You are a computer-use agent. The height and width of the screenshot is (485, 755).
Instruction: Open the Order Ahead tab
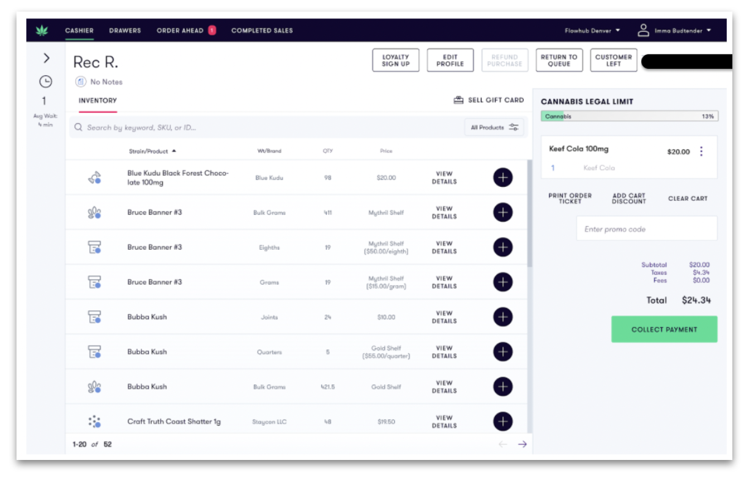click(180, 31)
